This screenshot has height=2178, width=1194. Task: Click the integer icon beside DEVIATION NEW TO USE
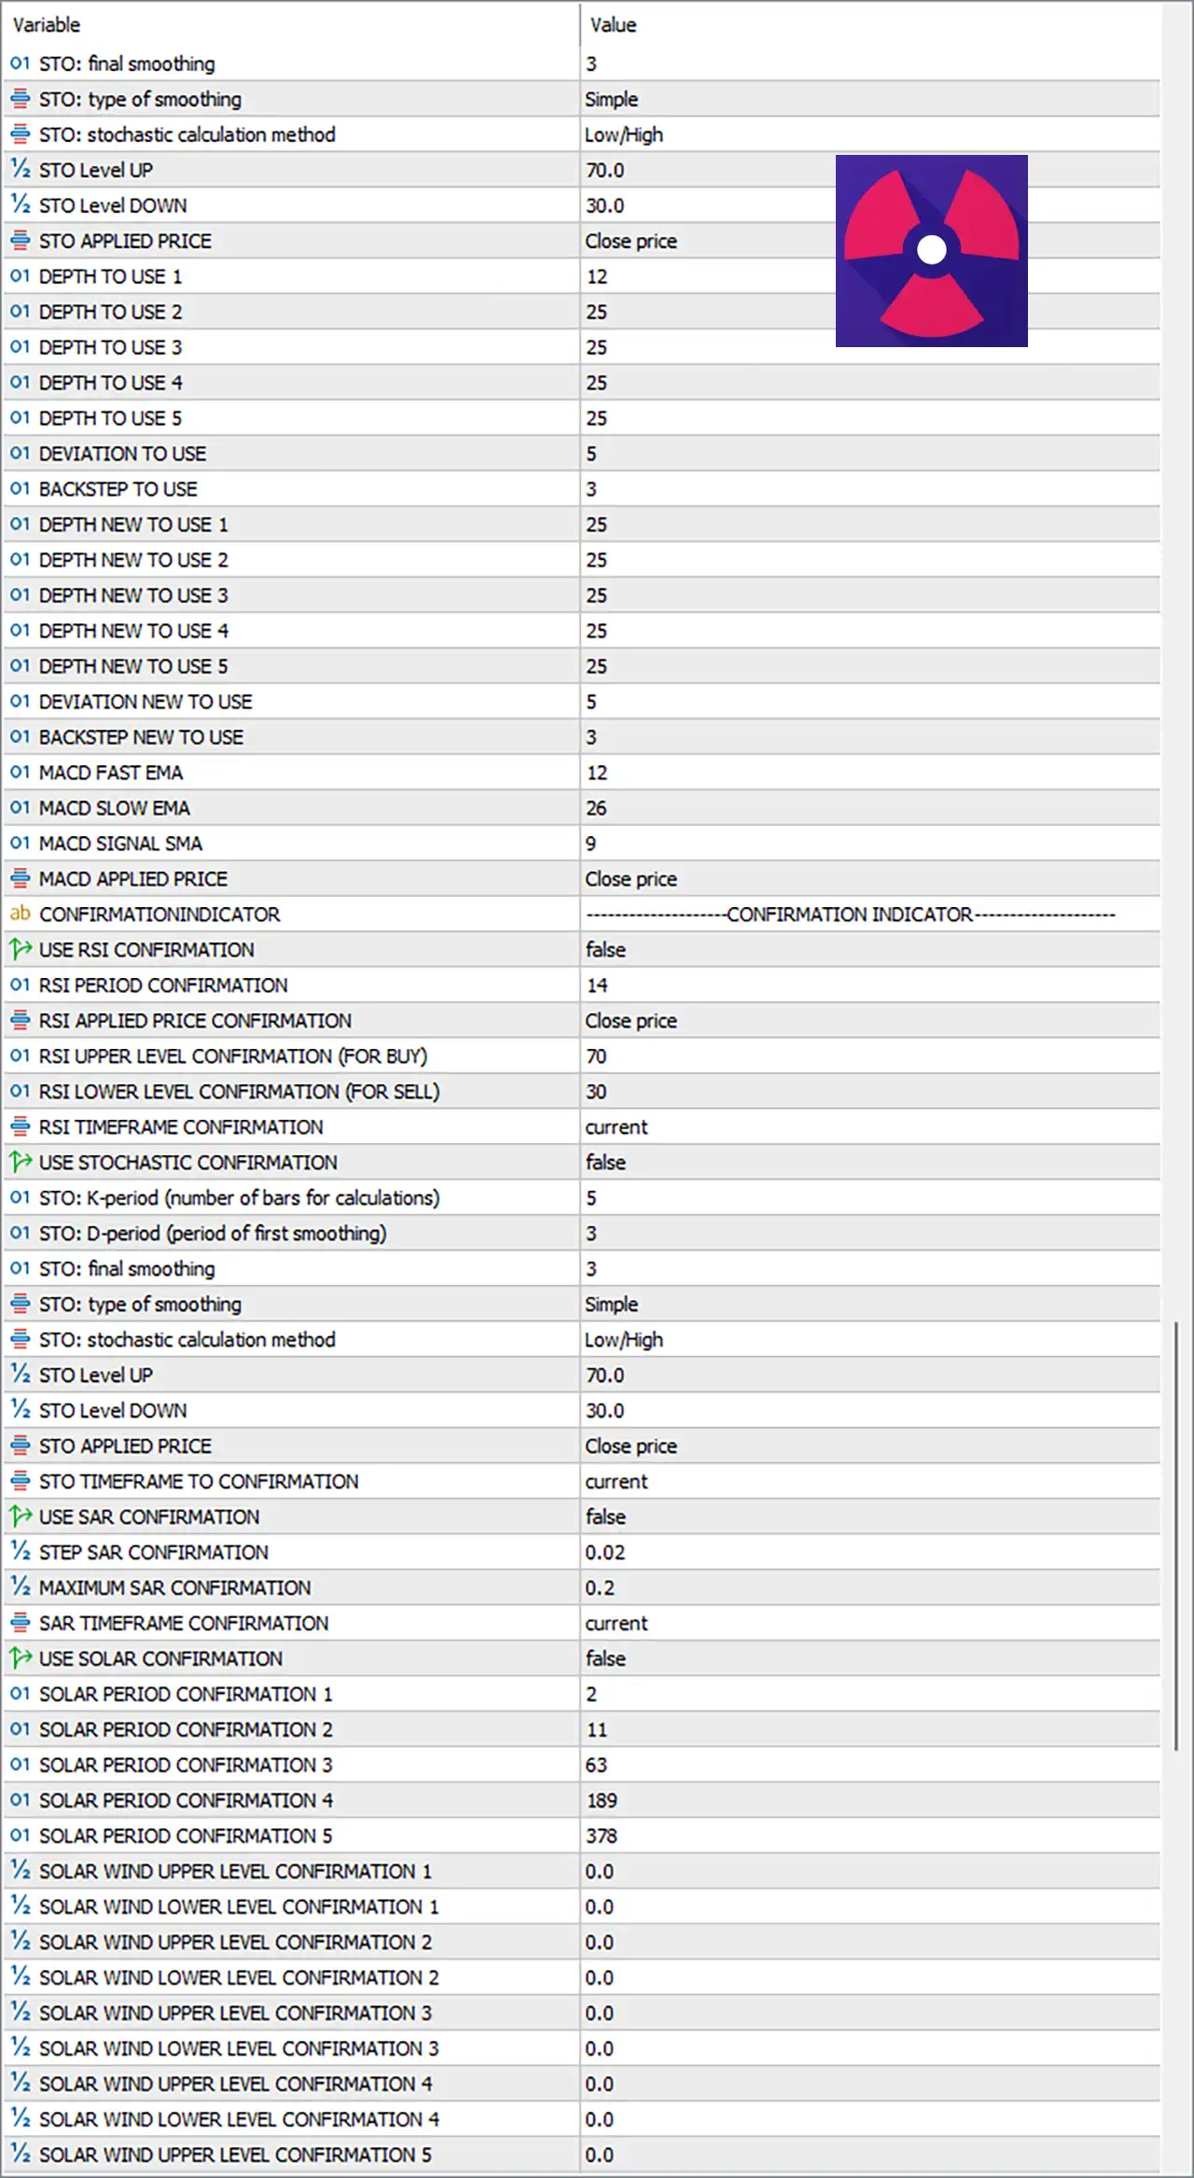[20, 702]
